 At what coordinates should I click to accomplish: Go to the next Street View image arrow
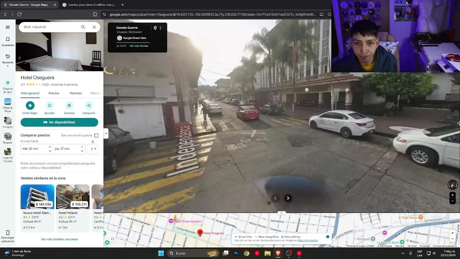[288, 198]
